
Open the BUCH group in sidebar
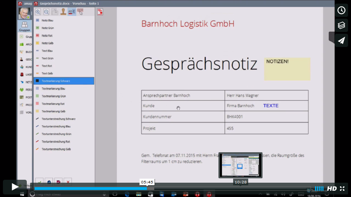point(25,52)
